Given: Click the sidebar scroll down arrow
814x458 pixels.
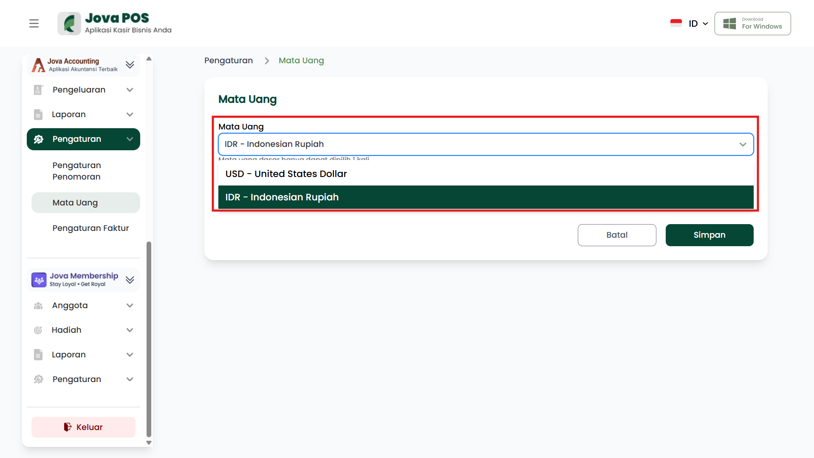Looking at the screenshot, I should (x=149, y=443).
